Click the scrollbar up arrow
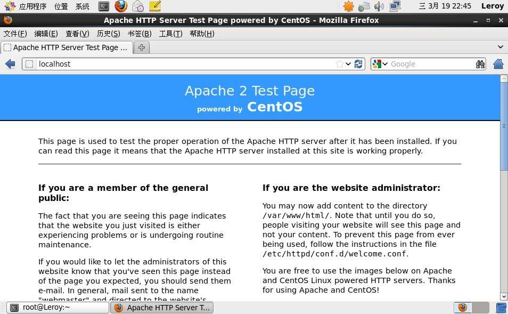Viewport: 508px width, 314px height. [x=504, y=78]
